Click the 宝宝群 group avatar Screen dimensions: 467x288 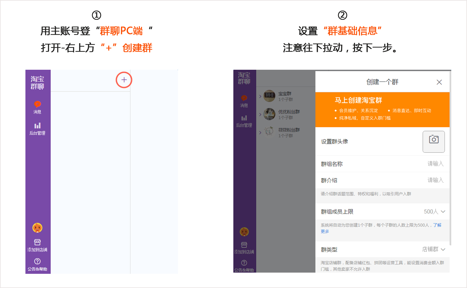click(x=269, y=96)
